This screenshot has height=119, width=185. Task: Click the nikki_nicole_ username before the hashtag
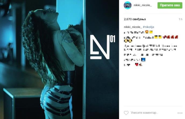click(133, 27)
